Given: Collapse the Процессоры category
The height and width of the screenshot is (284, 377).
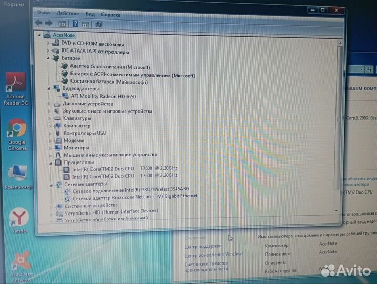Looking at the screenshot, I should (50, 163).
